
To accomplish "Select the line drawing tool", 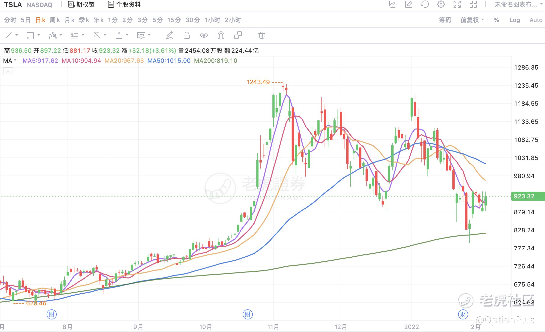I will click(9, 35).
